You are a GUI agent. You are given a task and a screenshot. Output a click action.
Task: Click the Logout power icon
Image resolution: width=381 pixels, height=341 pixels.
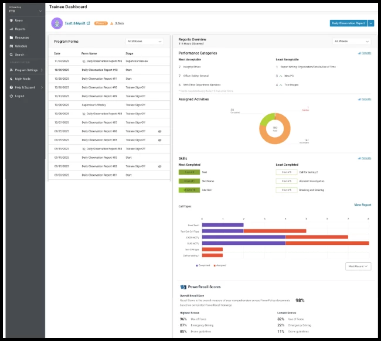point(11,96)
